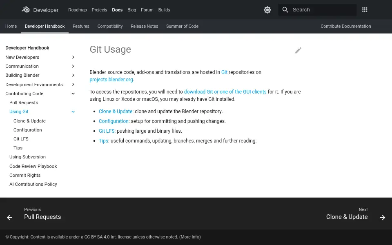Click the search magnifier icon
This screenshot has height=245, width=392.
tap(285, 10)
